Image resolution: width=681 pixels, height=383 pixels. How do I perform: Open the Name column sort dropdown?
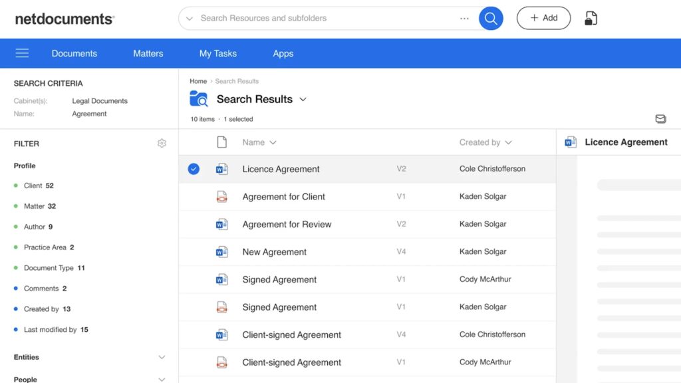point(274,142)
